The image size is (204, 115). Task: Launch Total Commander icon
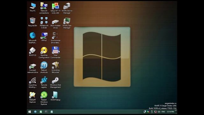tap(55, 52)
